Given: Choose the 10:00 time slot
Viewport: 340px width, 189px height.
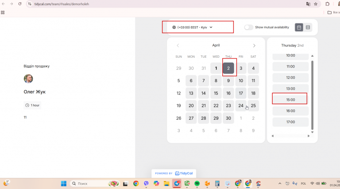Looking at the screenshot, I should 290,56.
